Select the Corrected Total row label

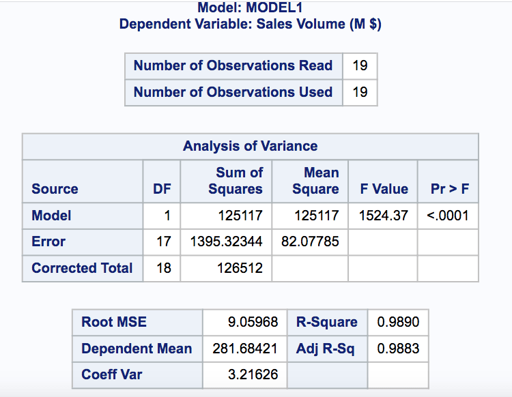click(x=82, y=268)
